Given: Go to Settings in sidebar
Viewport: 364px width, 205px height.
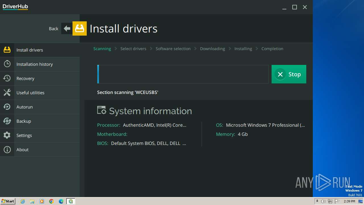Looking at the screenshot, I should (x=40, y=135).
